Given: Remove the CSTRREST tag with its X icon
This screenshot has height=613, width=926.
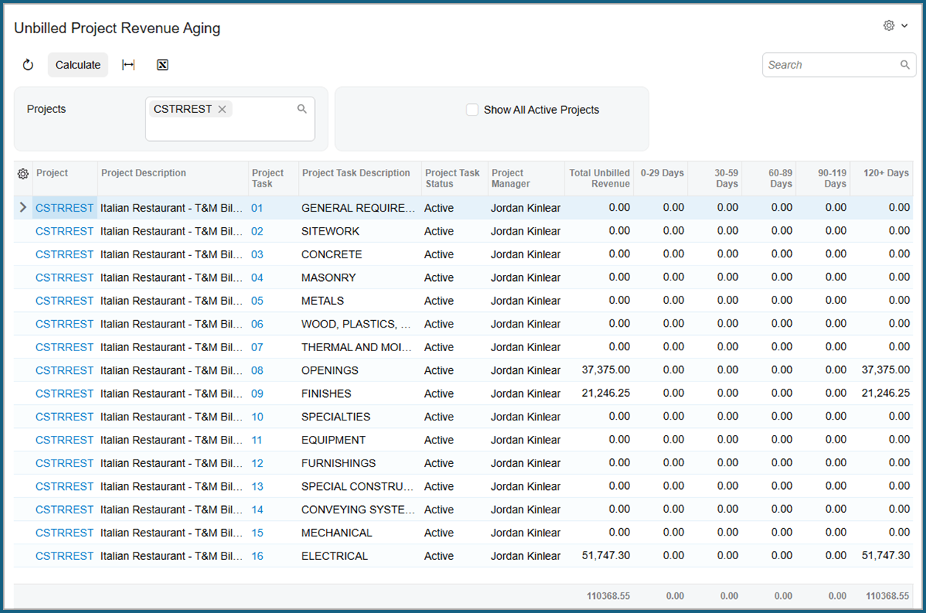Looking at the screenshot, I should (x=222, y=109).
